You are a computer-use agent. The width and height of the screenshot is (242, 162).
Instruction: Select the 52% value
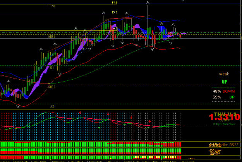click(x=217, y=97)
